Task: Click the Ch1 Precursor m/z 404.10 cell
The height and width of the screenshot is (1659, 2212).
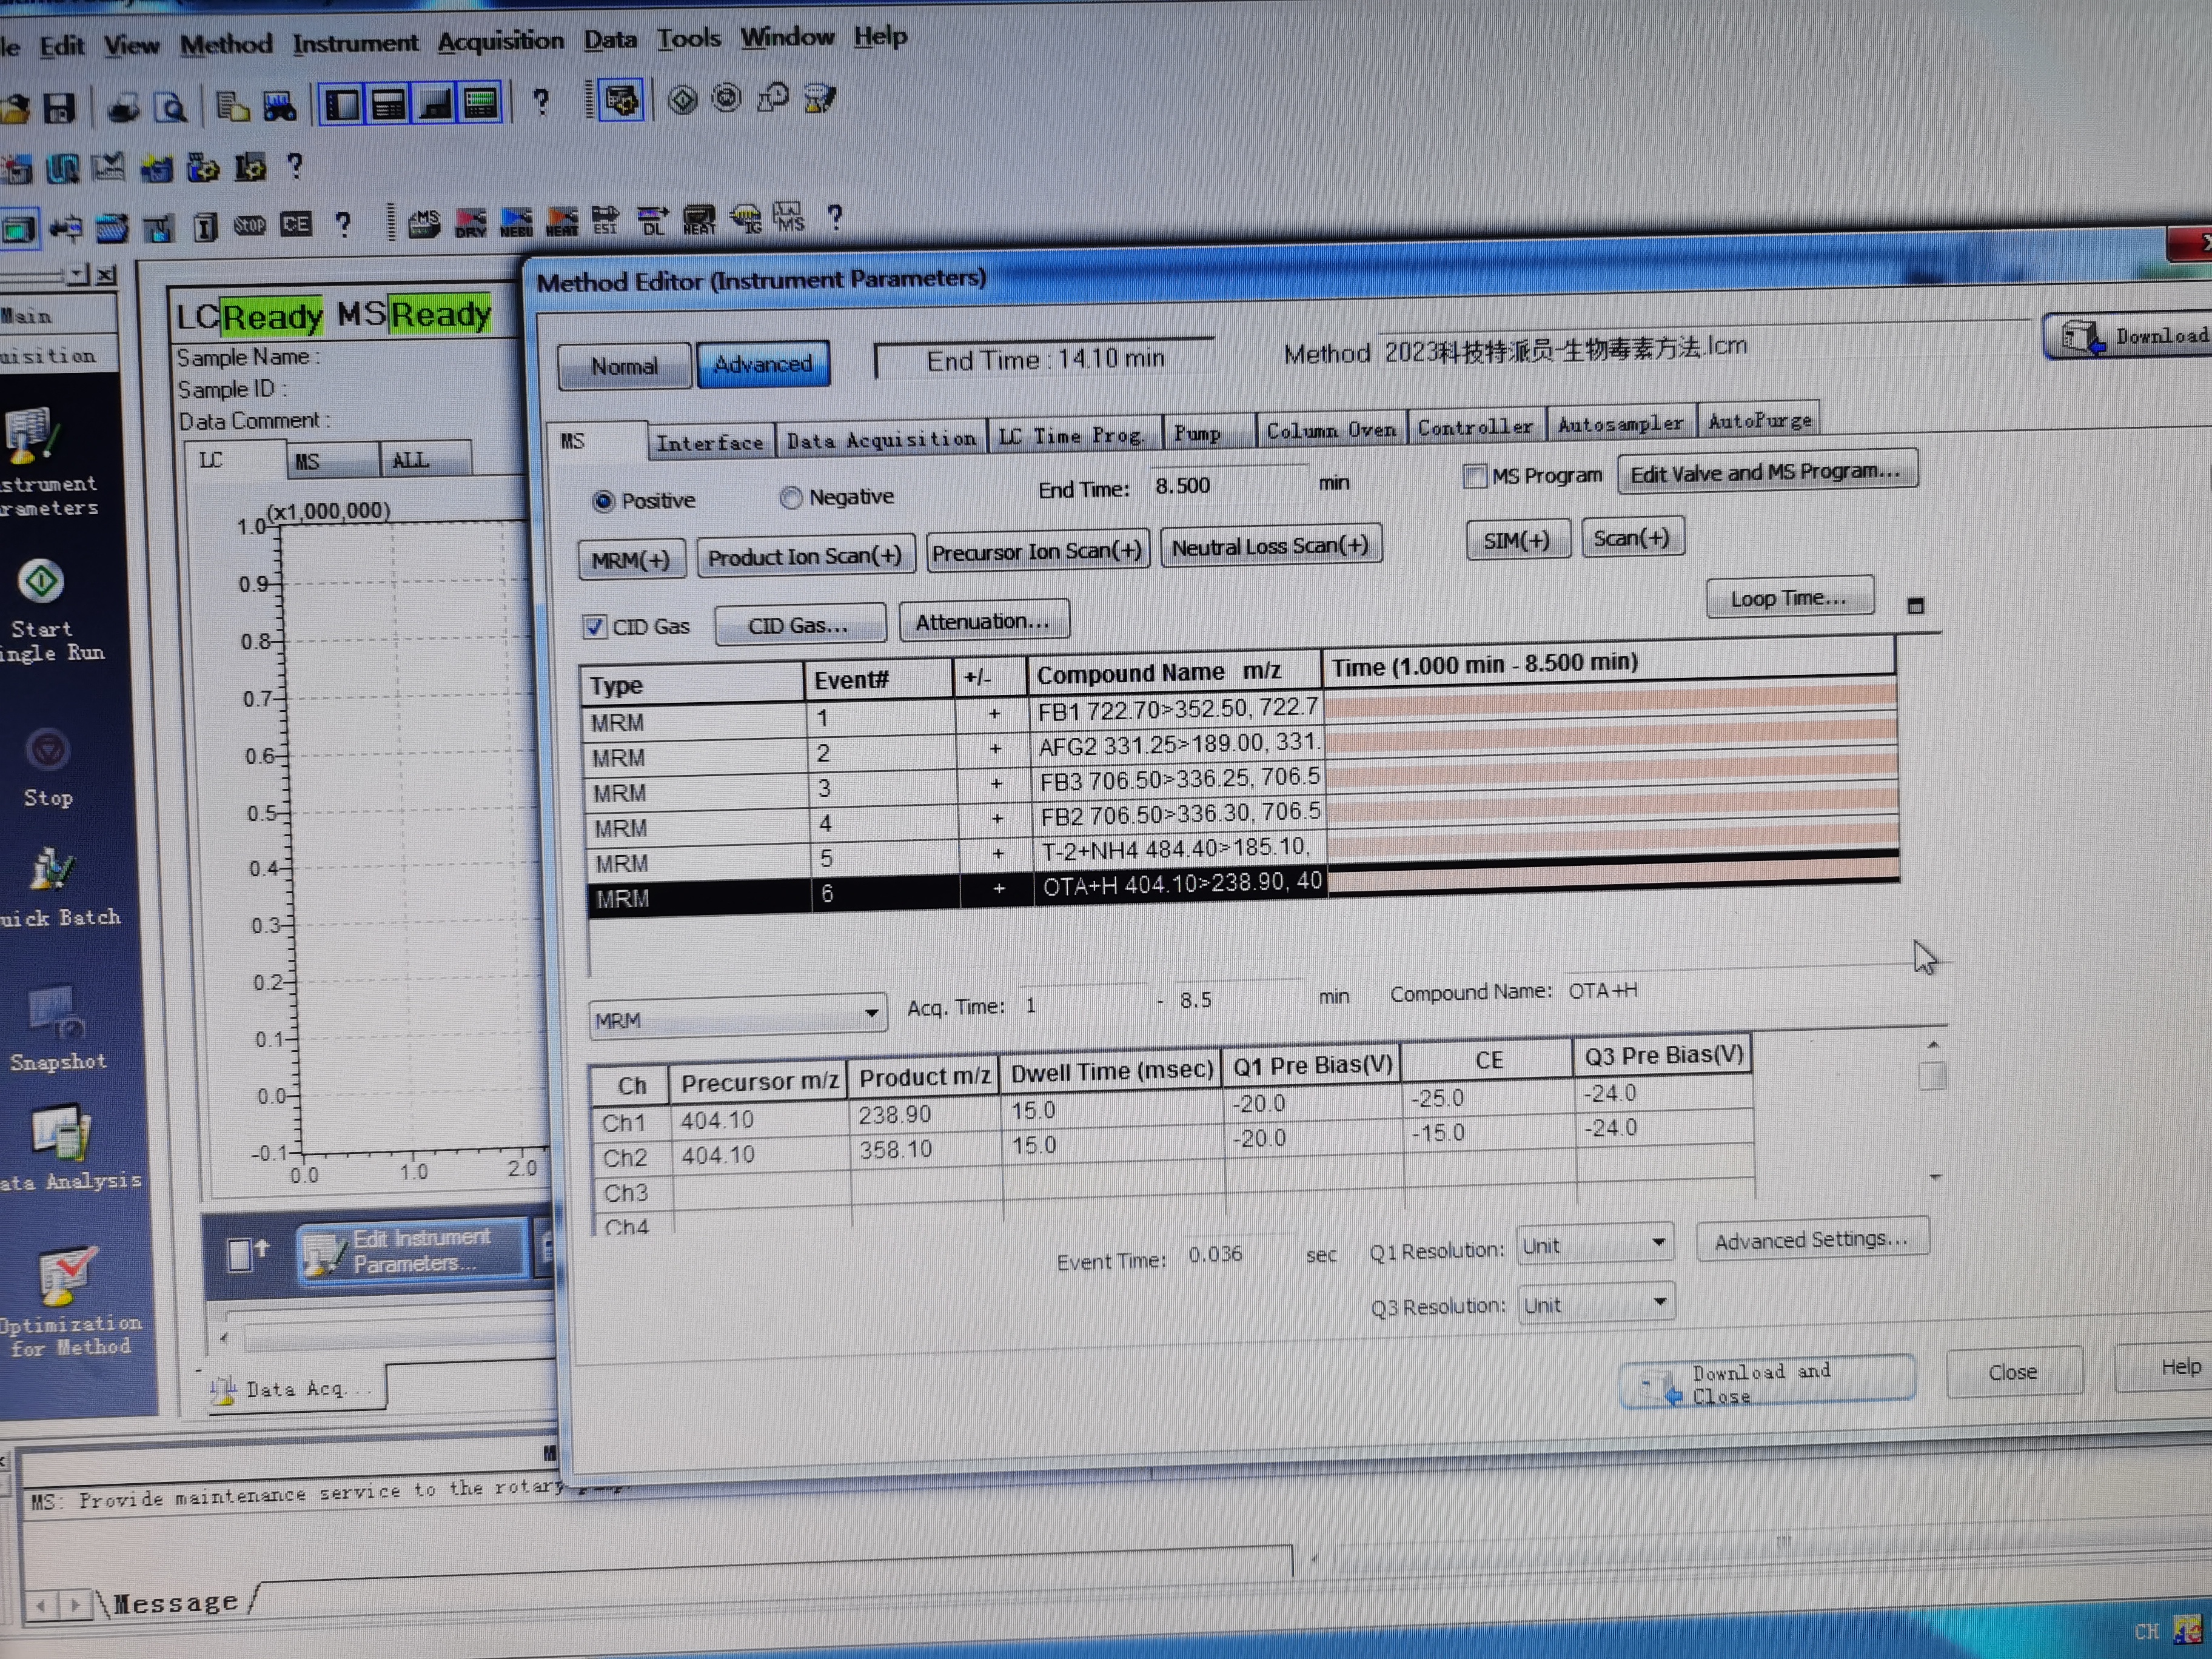Action: 760,1120
